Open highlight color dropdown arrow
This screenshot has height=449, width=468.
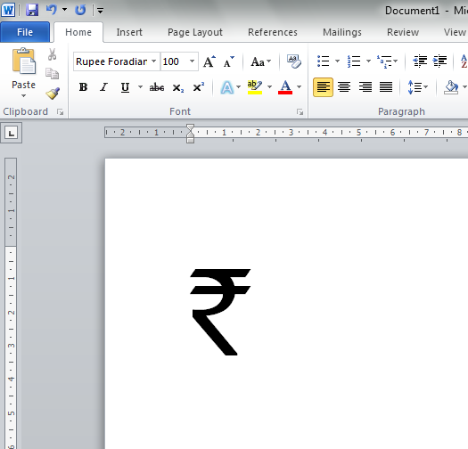pos(269,86)
